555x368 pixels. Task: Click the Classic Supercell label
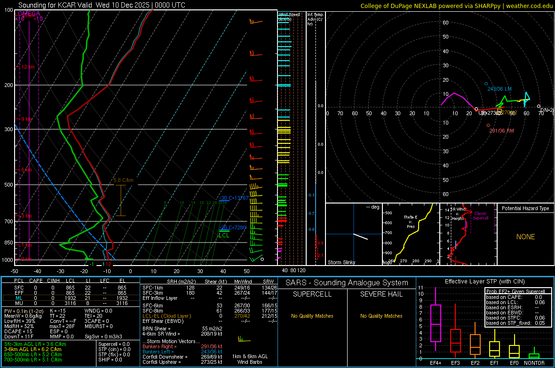(x=481, y=216)
